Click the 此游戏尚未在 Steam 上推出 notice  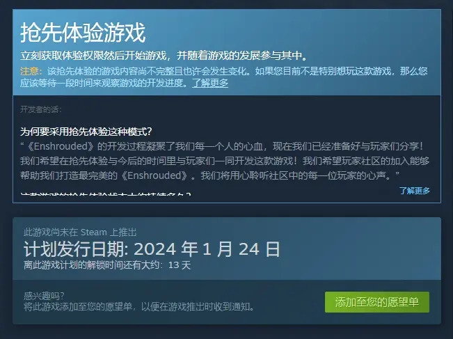click(80, 232)
